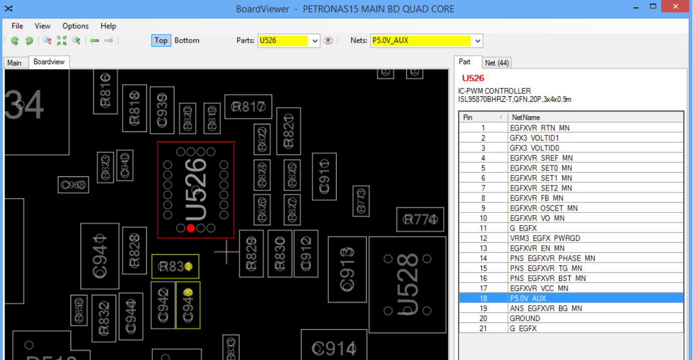This screenshot has height=360, width=693.
Task: Click the app icon in the title bar
Action: tap(9, 9)
